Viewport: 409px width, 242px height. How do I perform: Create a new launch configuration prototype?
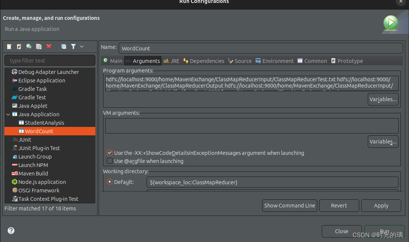pyautogui.click(x=19, y=46)
